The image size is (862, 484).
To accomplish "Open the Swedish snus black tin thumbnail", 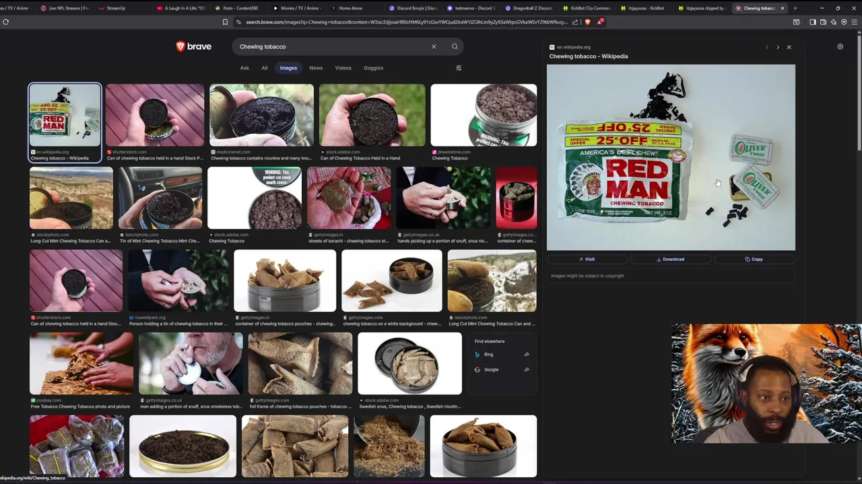I will 409,364.
